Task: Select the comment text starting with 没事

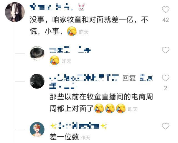Action: (89, 26)
